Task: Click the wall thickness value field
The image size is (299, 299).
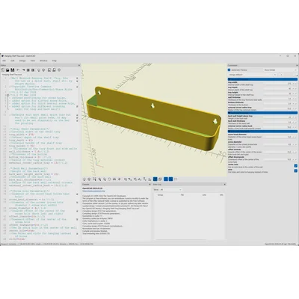Action: click(x=280, y=99)
